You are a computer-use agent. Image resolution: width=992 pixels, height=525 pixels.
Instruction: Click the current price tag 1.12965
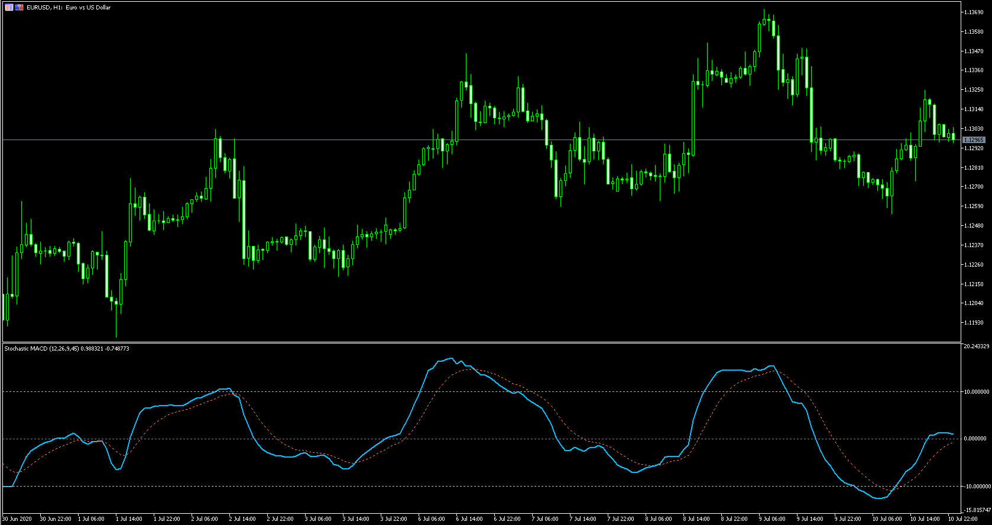[974, 140]
